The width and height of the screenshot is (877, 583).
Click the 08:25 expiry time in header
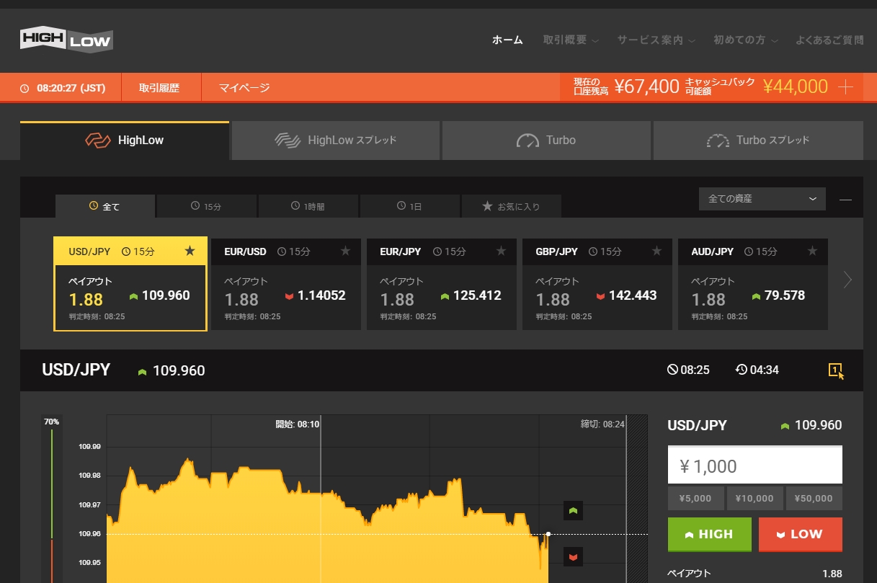[x=688, y=370]
